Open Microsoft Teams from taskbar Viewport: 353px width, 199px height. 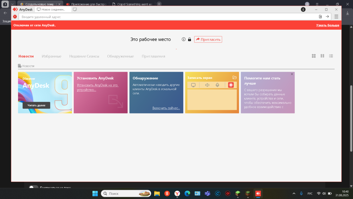click(x=207, y=193)
